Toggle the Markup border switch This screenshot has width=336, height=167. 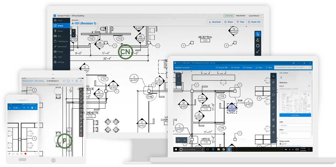pos(282,144)
